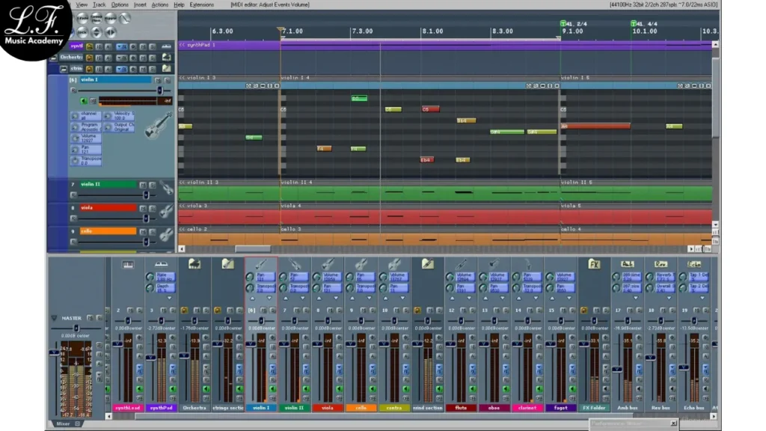Click the FX Folder icon in mixer

594,264
